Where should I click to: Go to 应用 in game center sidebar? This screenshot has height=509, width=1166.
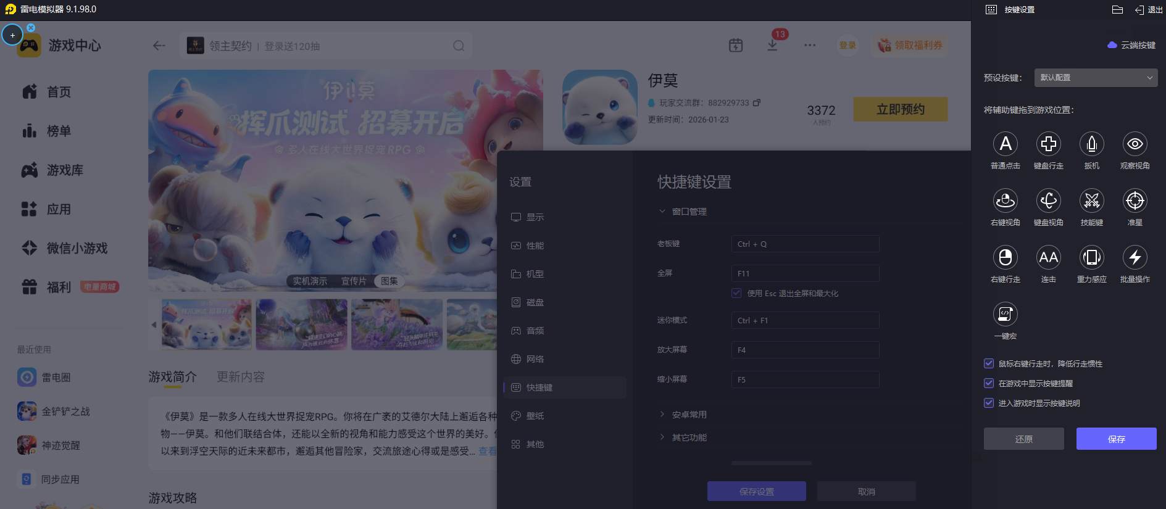(47, 209)
